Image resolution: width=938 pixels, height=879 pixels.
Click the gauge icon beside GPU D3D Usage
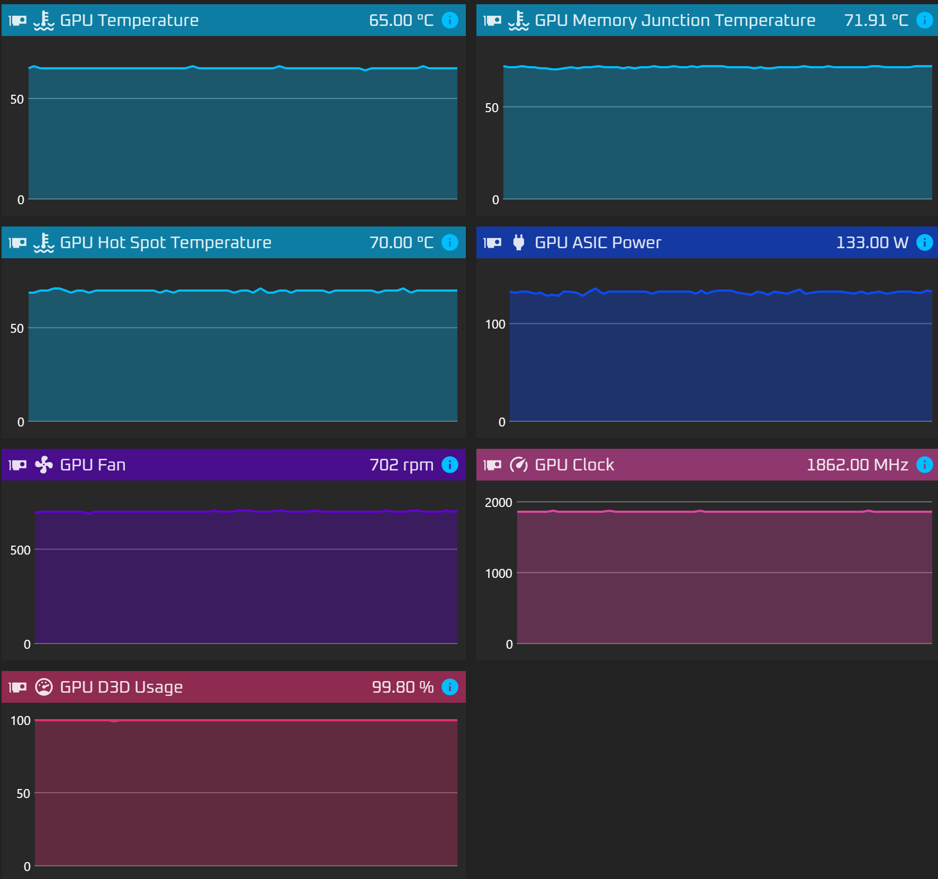[x=43, y=687]
